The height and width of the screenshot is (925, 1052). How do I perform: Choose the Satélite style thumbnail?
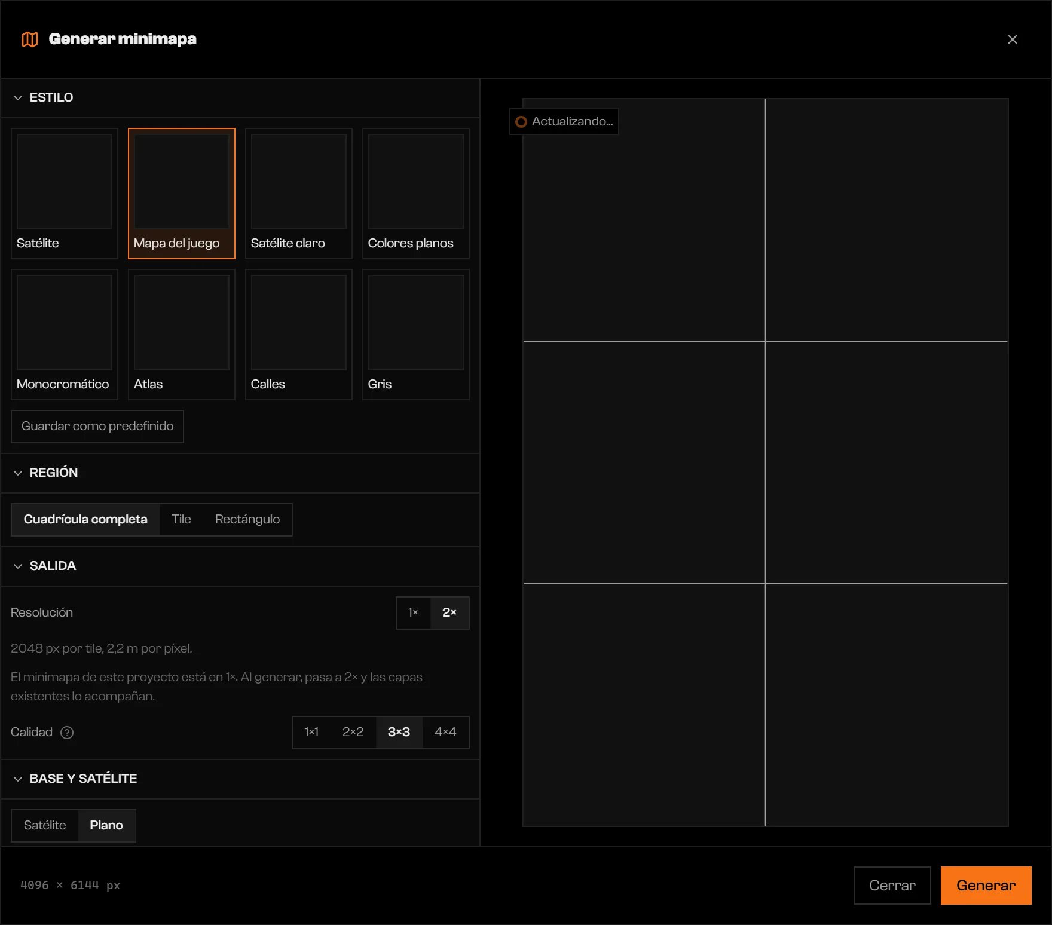[x=65, y=194]
